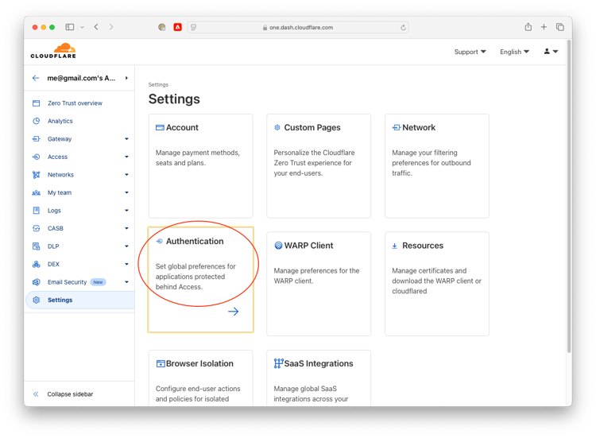This screenshot has width=596, height=438.
Task: Open the Network settings card
Action: (437, 166)
